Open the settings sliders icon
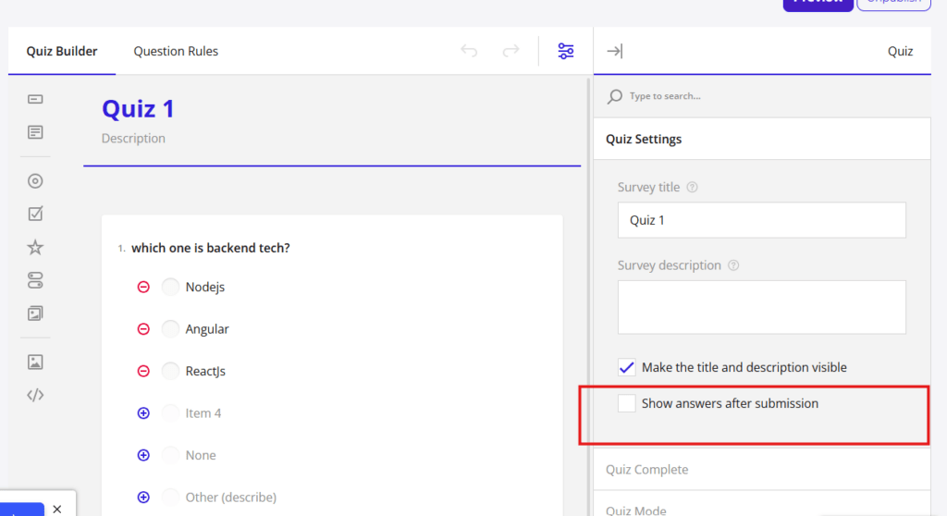This screenshot has height=516, width=947. pos(566,51)
